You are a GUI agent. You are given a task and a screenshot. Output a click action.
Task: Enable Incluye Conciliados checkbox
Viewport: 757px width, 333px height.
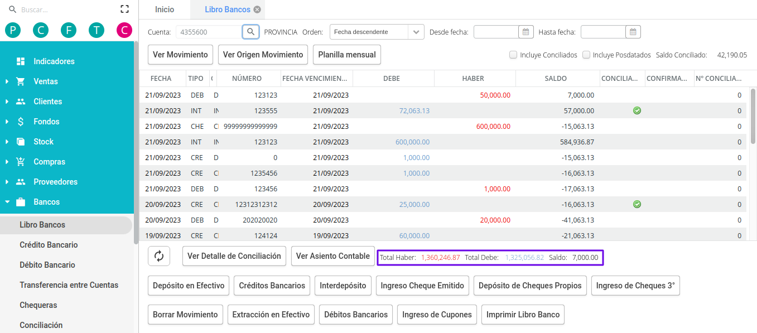pos(513,55)
